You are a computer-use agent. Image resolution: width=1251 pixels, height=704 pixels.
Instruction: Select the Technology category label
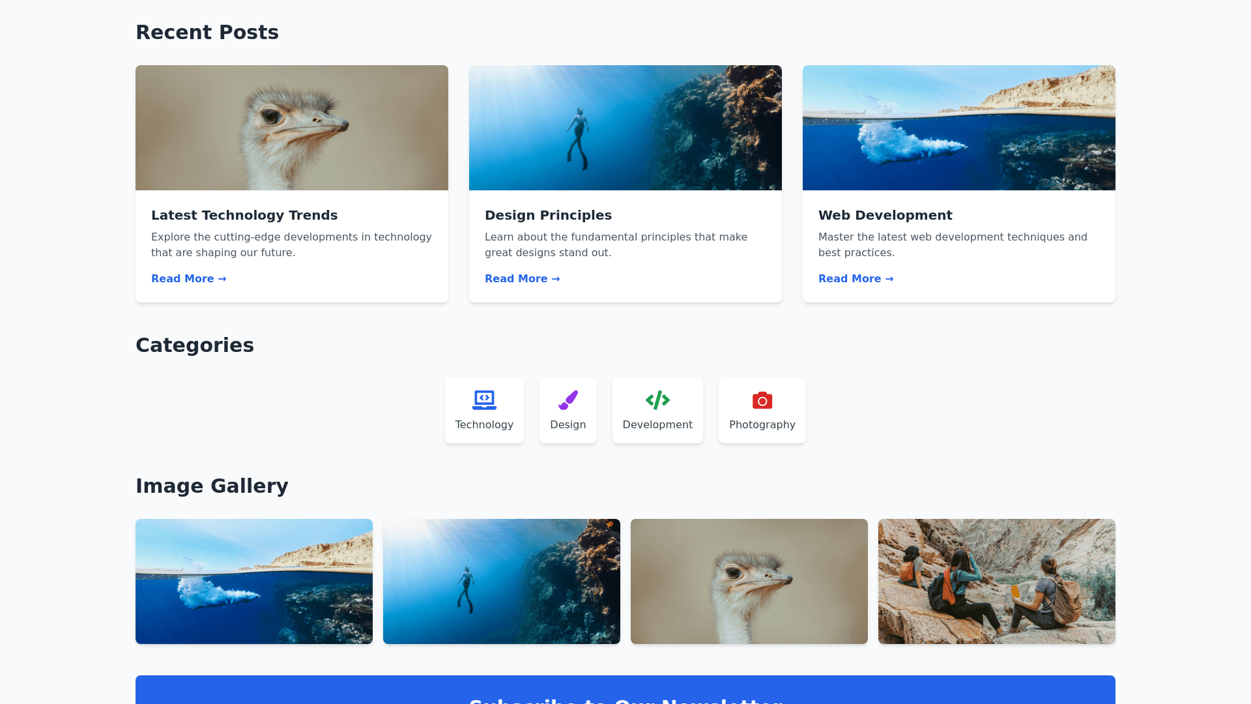click(484, 424)
